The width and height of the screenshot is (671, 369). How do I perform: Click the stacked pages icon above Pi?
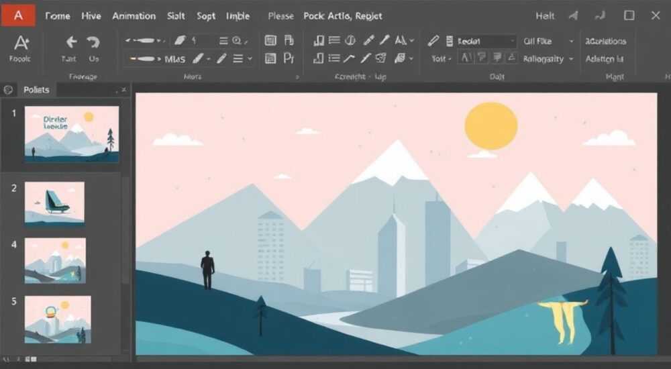pyautogui.click(x=289, y=41)
